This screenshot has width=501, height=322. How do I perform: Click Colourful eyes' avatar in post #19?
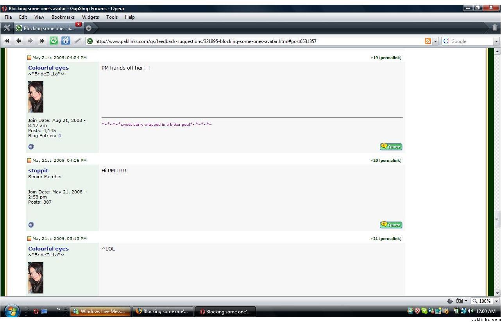coord(36,97)
